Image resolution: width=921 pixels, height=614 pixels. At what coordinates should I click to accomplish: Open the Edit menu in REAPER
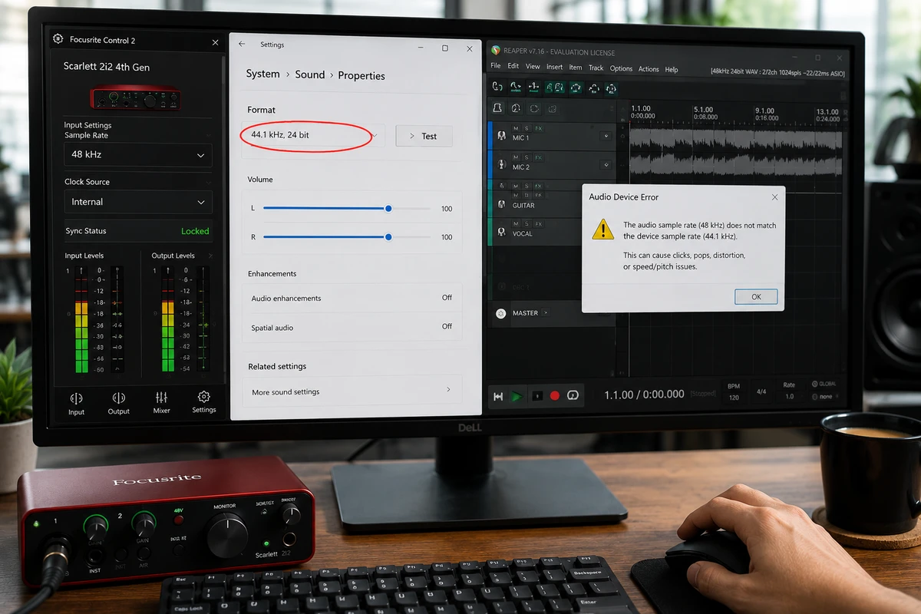tap(513, 67)
